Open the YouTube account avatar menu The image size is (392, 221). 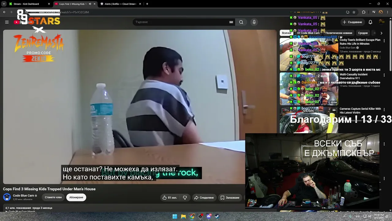point(382,22)
